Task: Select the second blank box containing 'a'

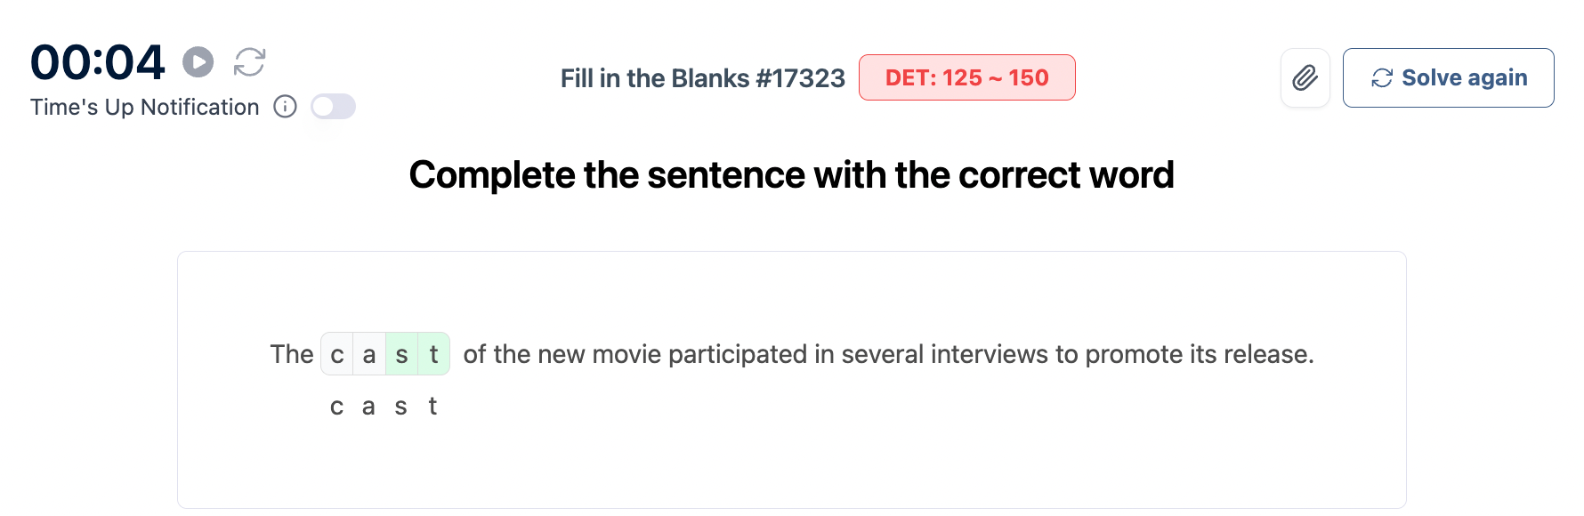Action: [x=369, y=354]
